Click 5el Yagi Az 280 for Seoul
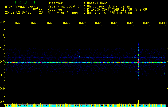168x107 pixels. click(110, 13)
